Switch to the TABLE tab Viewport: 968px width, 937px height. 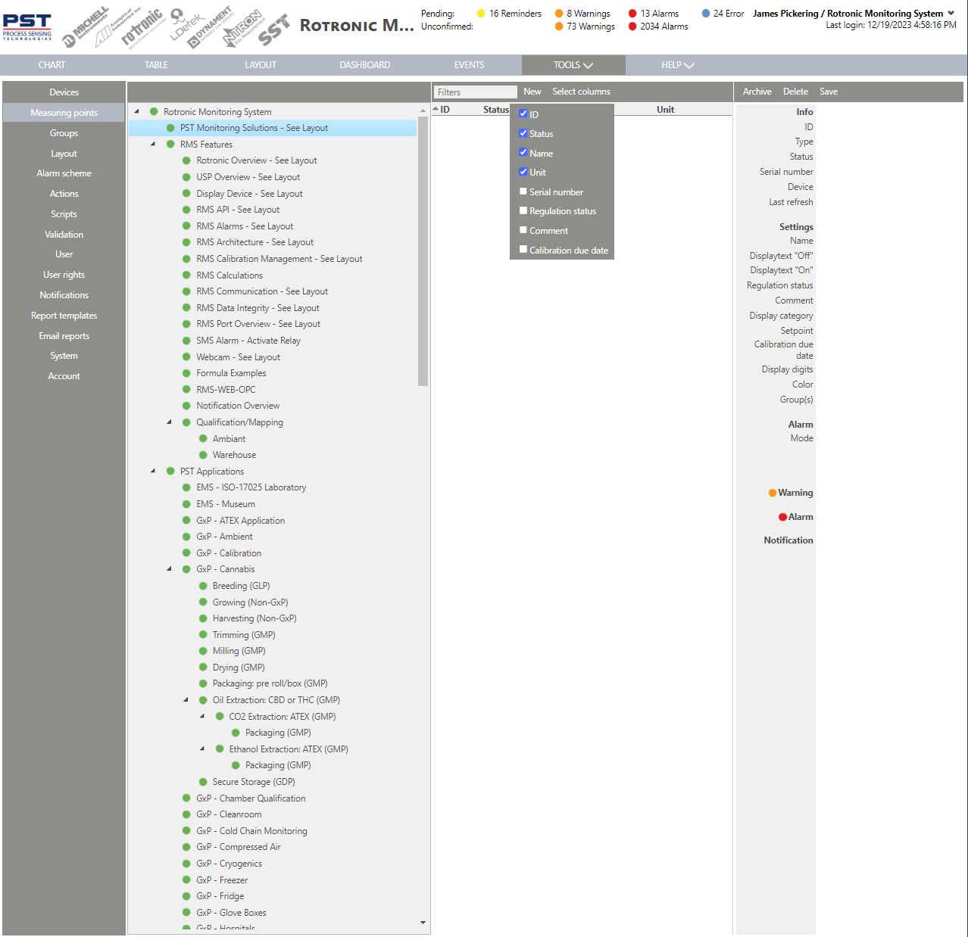click(156, 65)
